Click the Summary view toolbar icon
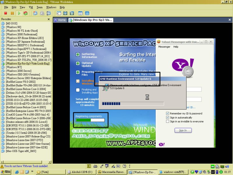233x175 pixels. tap(80, 13)
